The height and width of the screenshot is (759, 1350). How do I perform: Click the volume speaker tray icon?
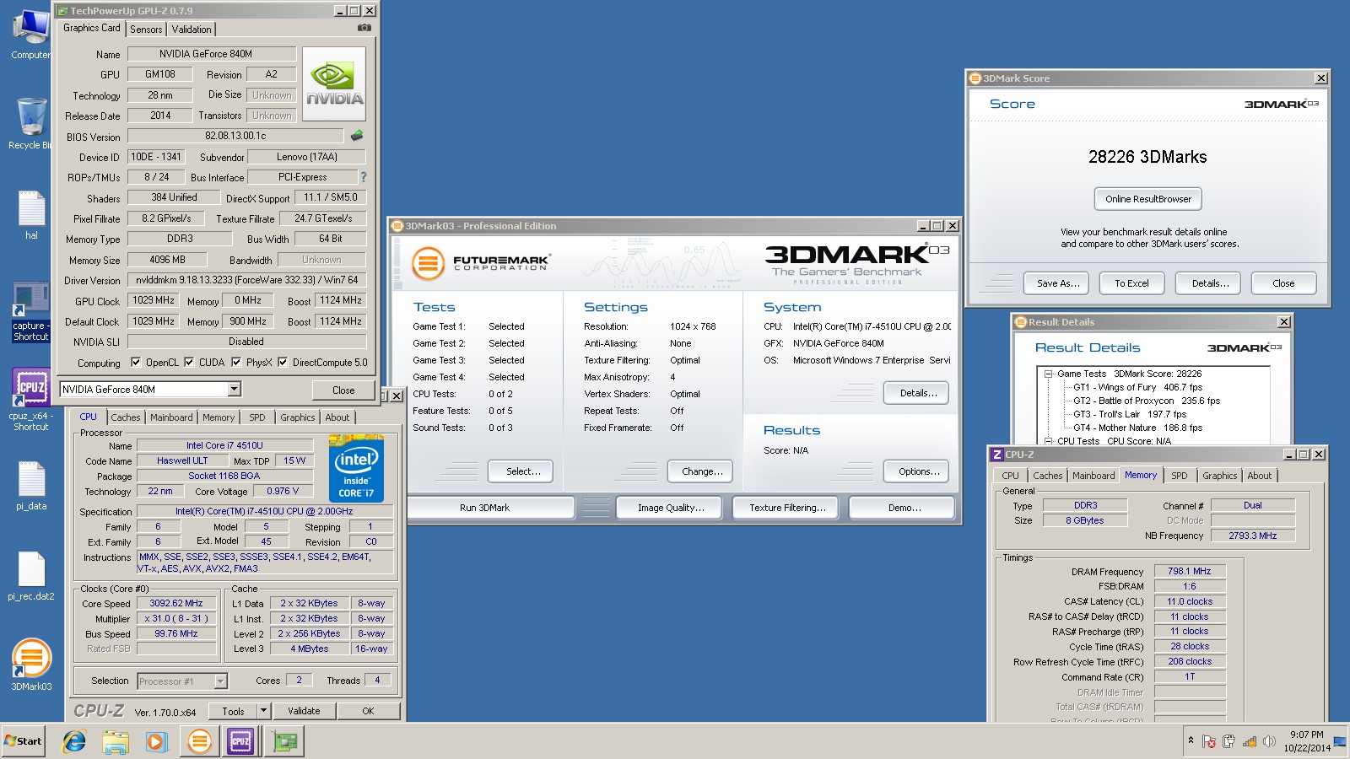[1268, 741]
